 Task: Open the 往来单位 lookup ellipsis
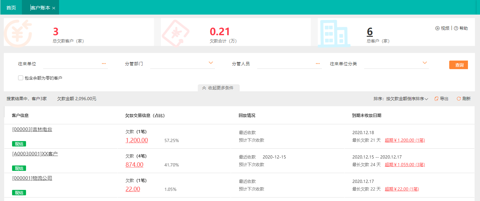point(104,64)
